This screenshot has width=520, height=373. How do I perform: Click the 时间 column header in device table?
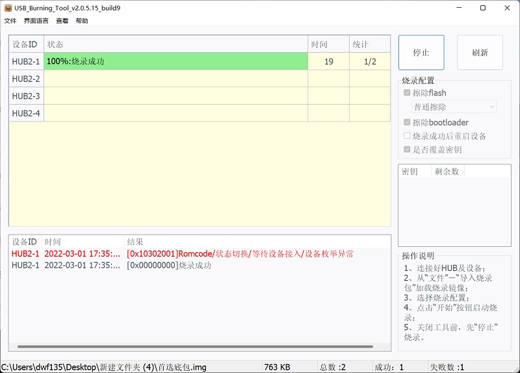[329, 44]
